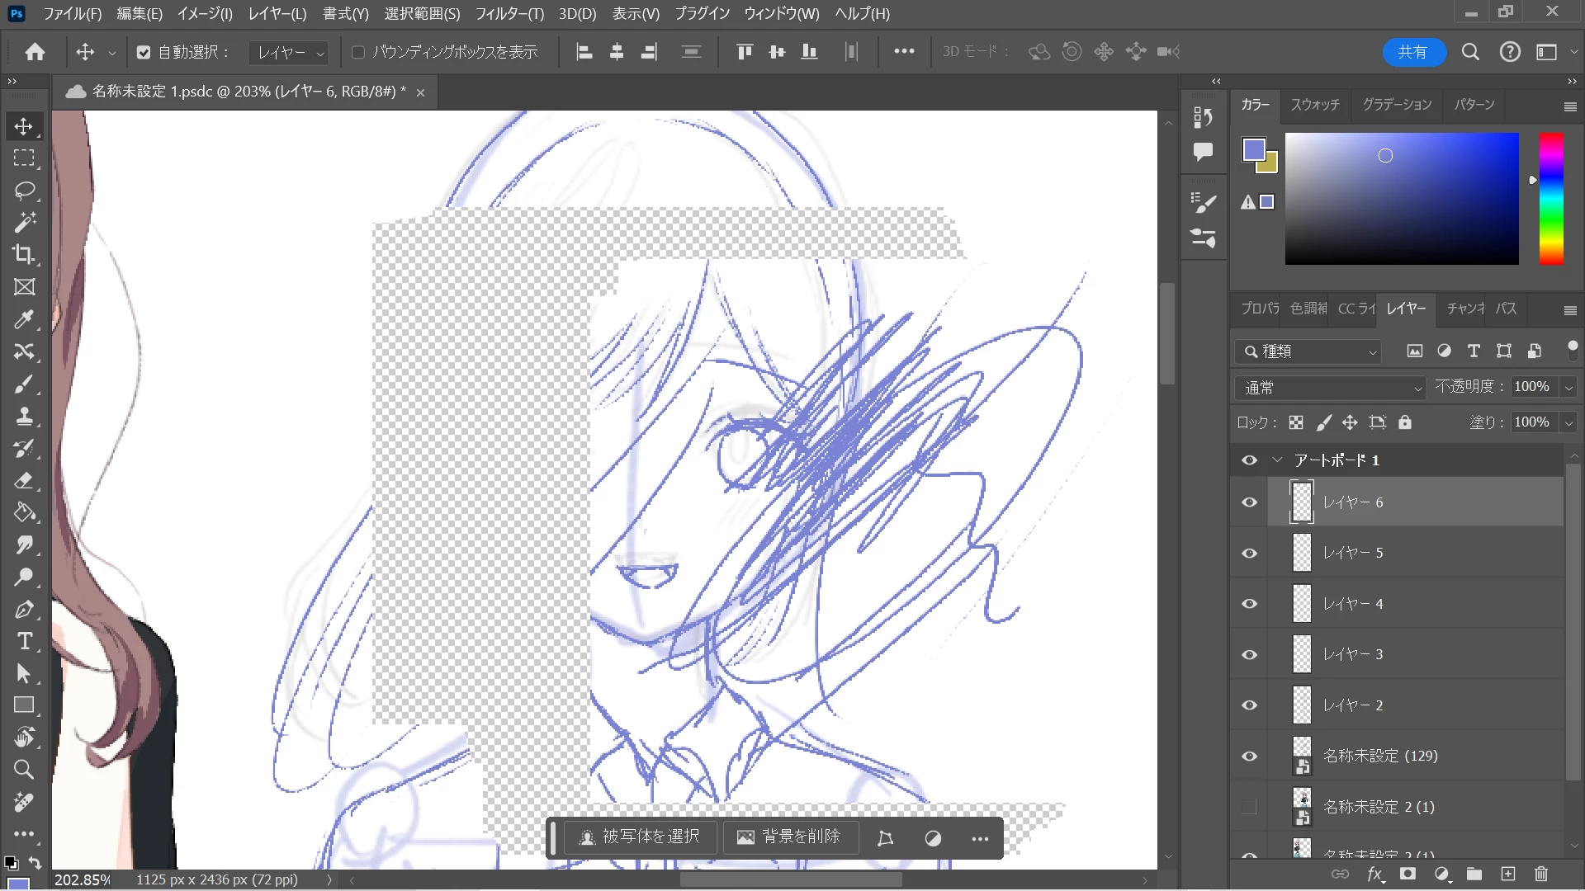This screenshot has width=1585, height=891.
Task: Select the レイヤー 3 layer thumbnail
Action: click(1302, 654)
